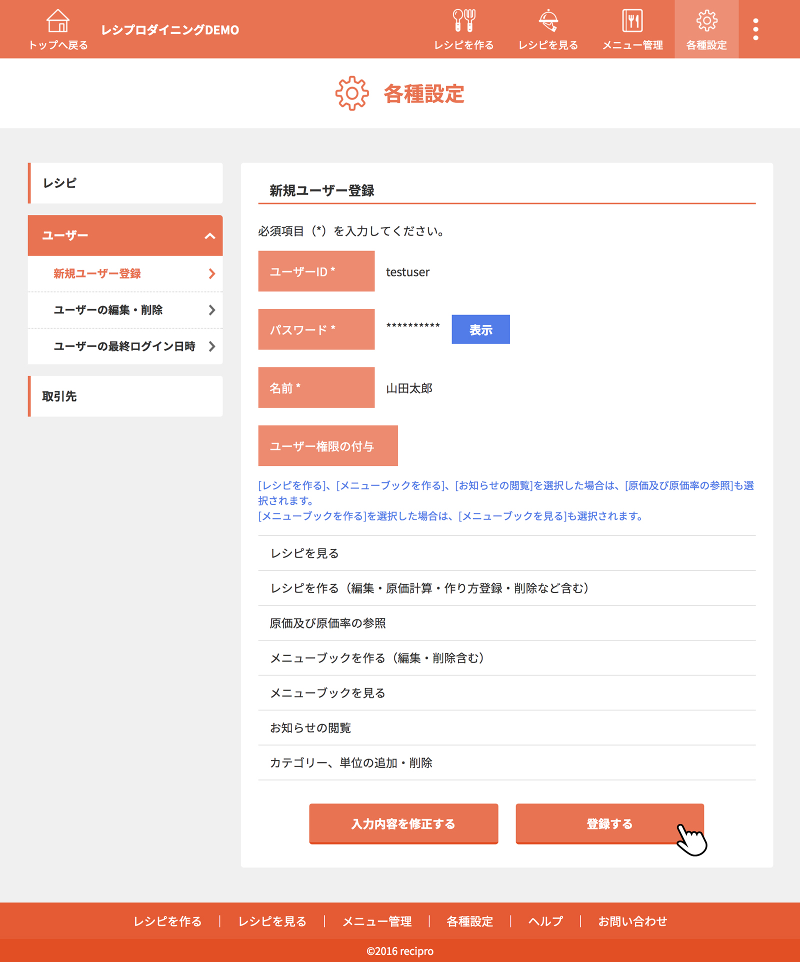Image resolution: width=800 pixels, height=962 pixels.
Task: Open ヘルプ link in footer
Action: (545, 921)
